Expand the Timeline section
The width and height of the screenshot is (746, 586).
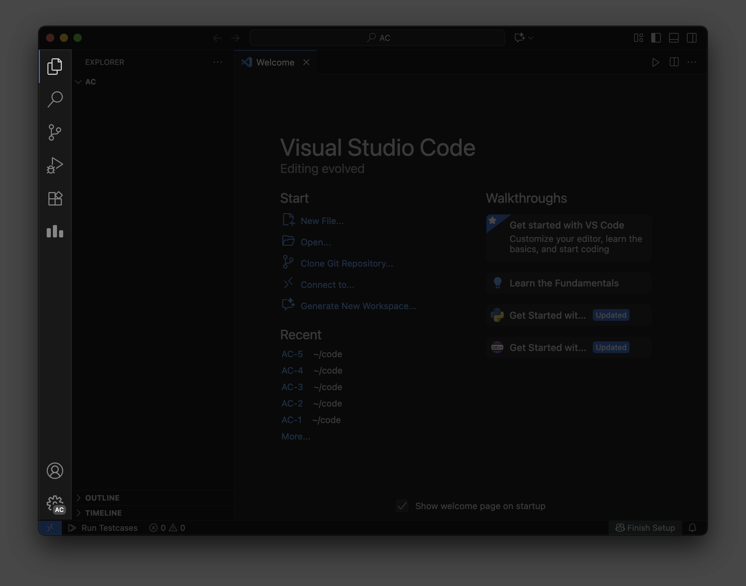(103, 513)
